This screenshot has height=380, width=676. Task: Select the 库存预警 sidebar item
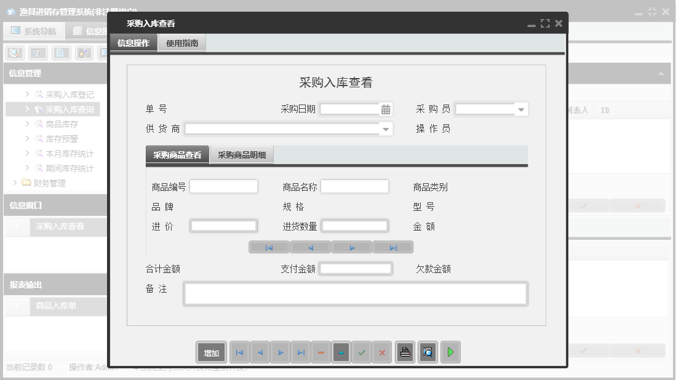[x=62, y=139]
